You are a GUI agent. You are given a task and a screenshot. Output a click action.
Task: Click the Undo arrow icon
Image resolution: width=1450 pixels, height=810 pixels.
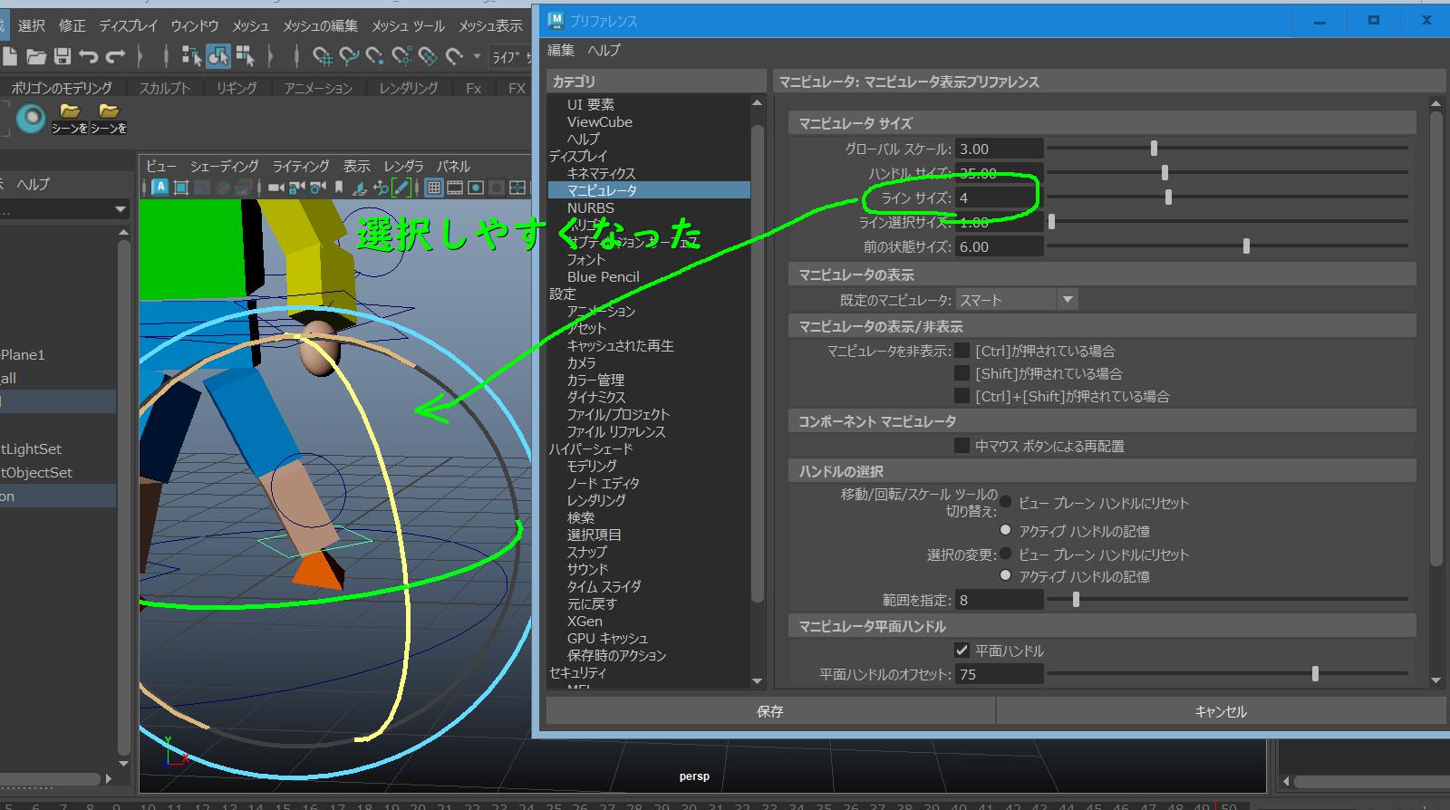89,56
